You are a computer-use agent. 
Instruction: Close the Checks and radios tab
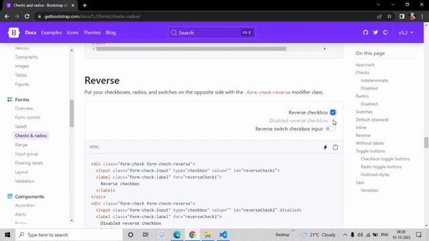[x=73, y=5]
